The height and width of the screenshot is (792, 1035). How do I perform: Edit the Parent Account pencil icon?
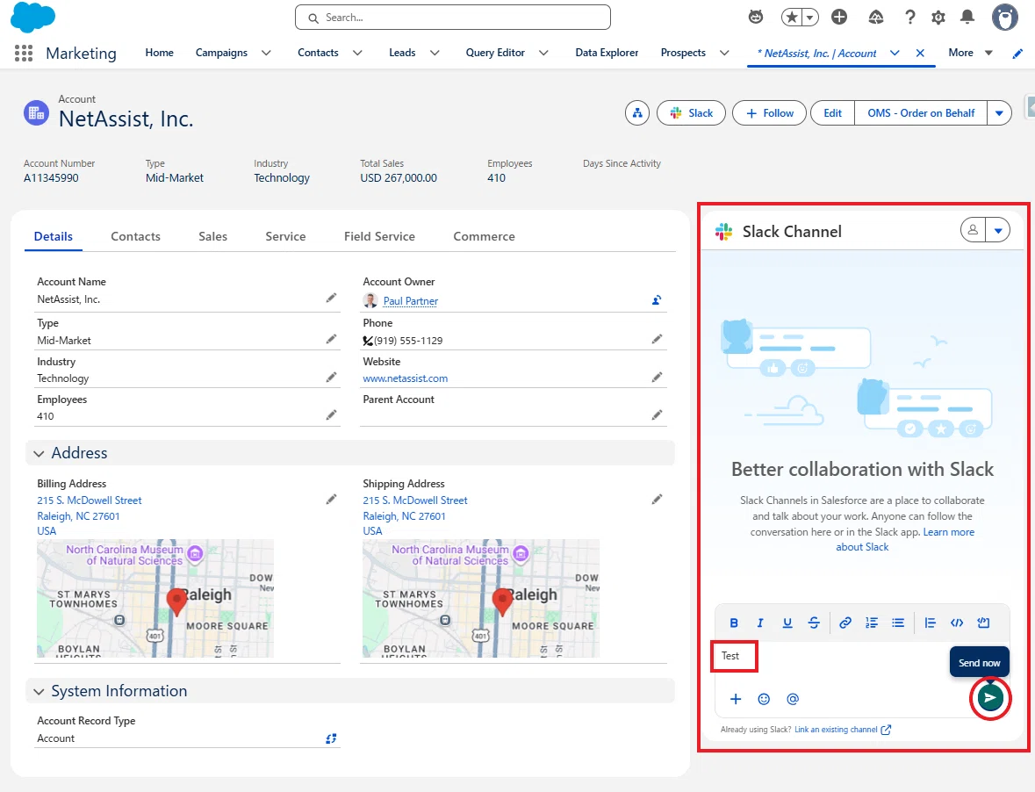coord(657,415)
